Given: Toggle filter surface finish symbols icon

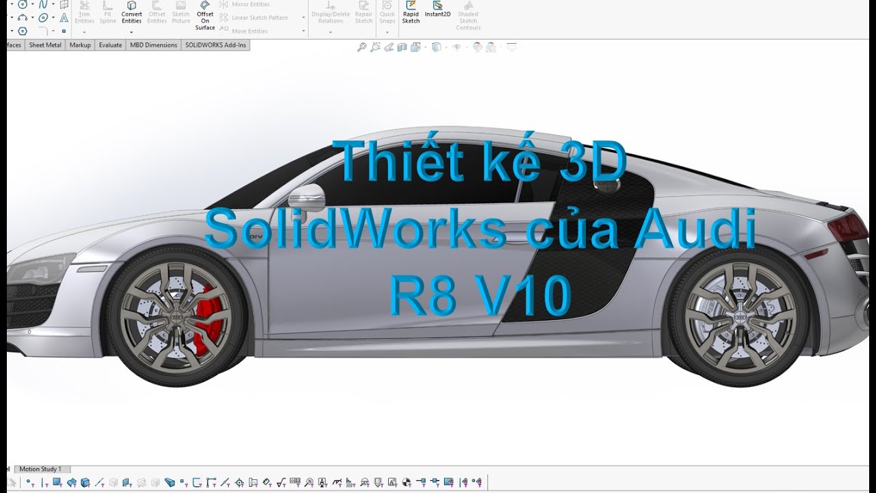Looking at the screenshot, I should click(x=281, y=482).
